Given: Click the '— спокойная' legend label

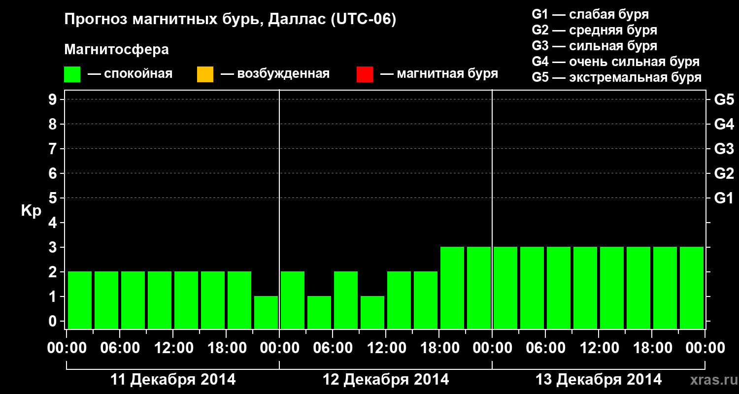Looking at the screenshot, I should [x=130, y=74].
